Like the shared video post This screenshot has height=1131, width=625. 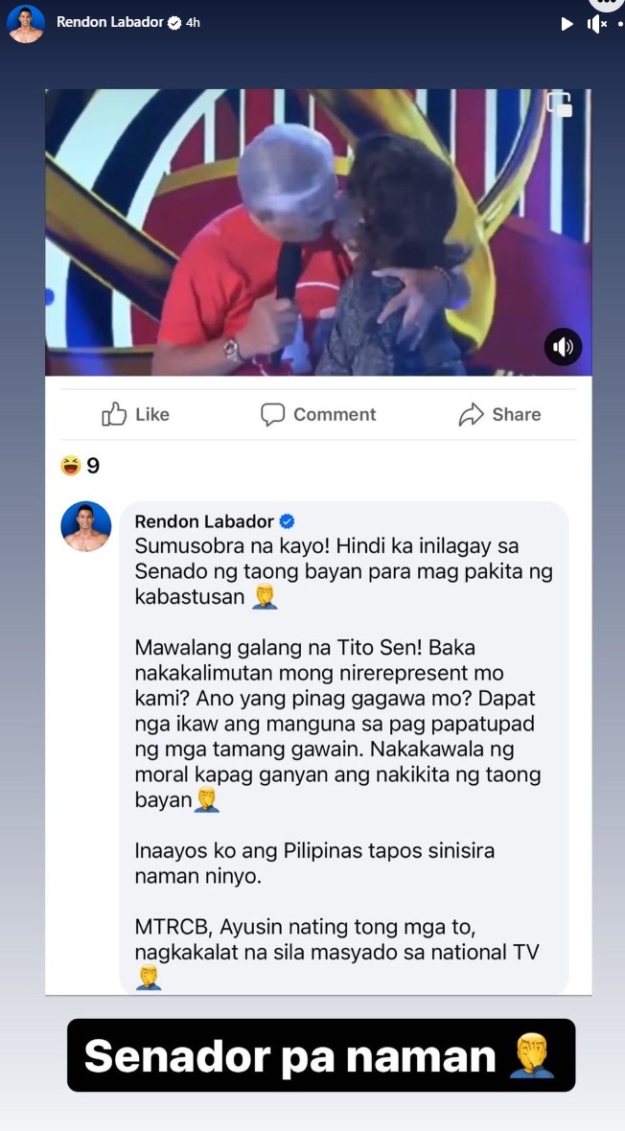[x=135, y=414]
